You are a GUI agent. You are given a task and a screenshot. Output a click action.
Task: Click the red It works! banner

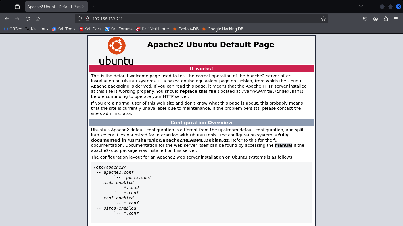pos(201,69)
